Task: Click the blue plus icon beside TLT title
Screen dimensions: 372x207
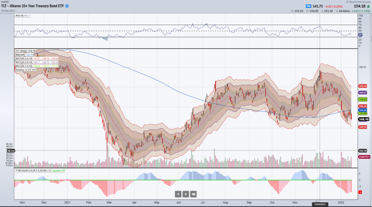Action: pyautogui.click(x=67, y=6)
